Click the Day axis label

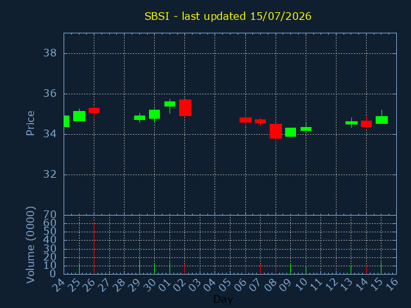223,299
